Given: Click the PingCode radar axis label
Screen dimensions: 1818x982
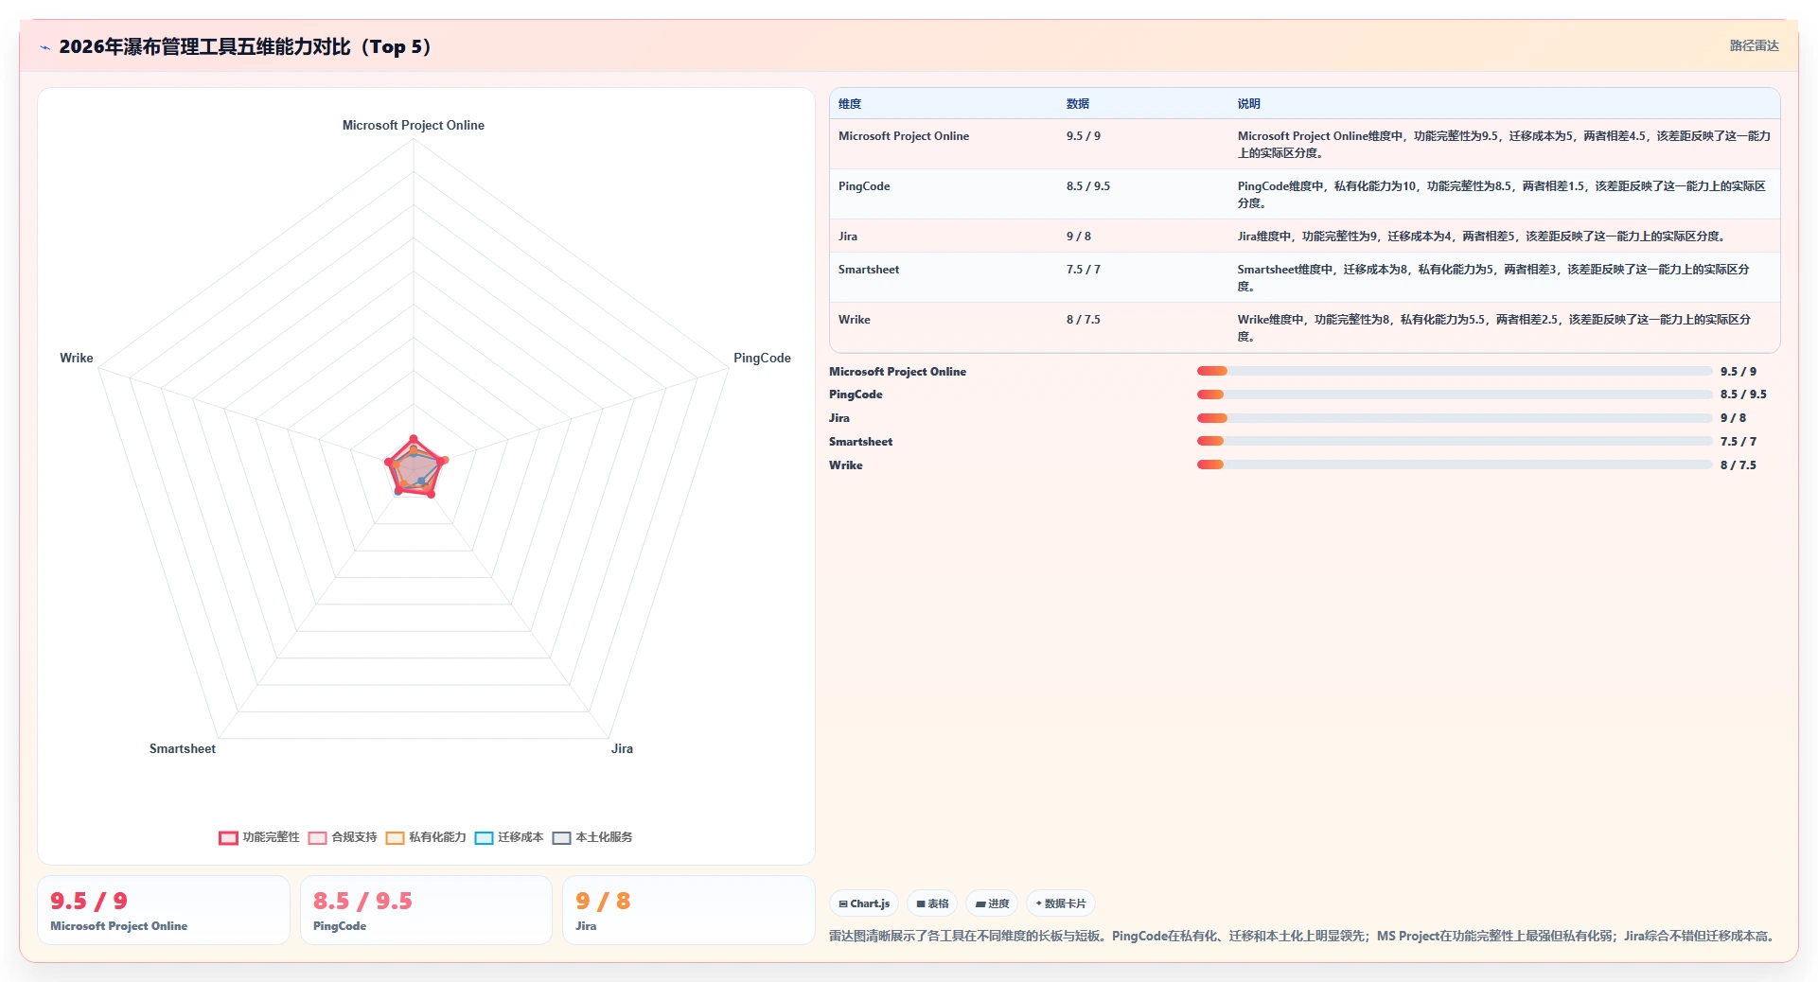Looking at the screenshot, I should pyautogui.click(x=762, y=358).
